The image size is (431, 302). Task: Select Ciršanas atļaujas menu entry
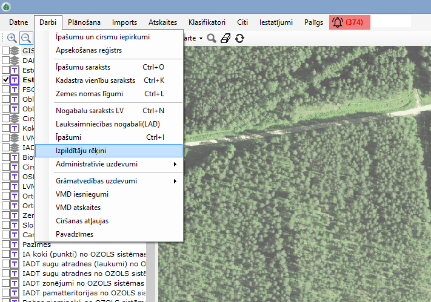(82, 221)
